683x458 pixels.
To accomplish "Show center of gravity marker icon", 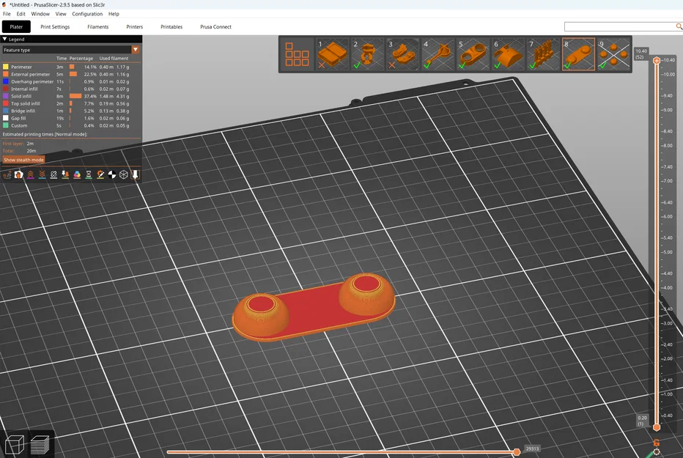I will 112,174.
